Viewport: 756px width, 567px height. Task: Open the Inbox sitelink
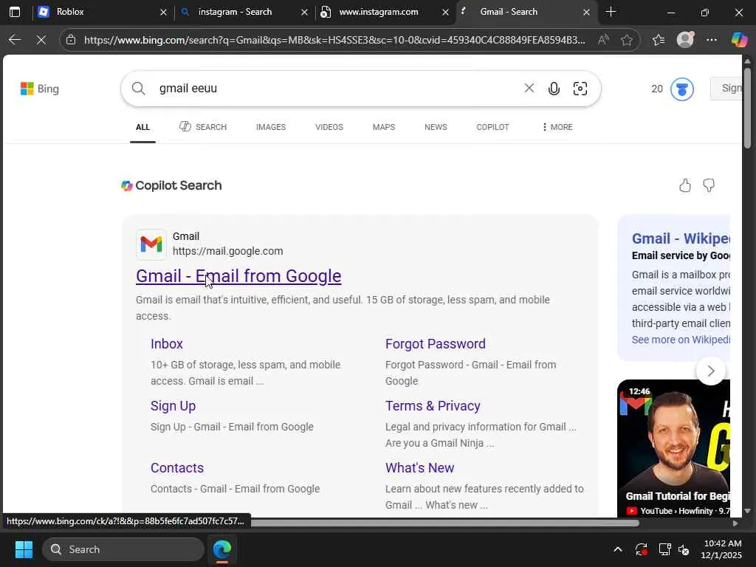pos(167,344)
